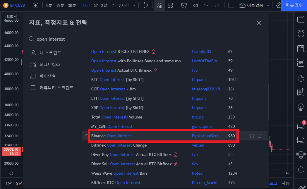Open the alerts alarm clock panel
Viewport: 307px width, 189px height.
click(301, 34)
